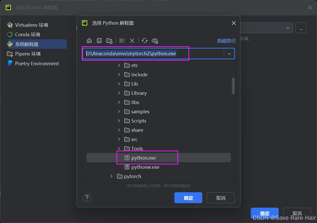
Task: Click the project directory toolbar icon
Action: (x=109, y=41)
